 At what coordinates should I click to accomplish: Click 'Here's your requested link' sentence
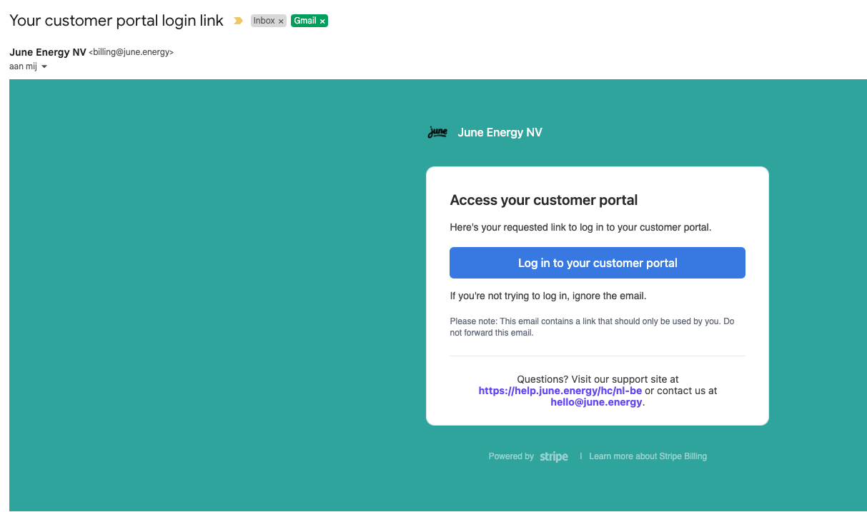pos(580,228)
